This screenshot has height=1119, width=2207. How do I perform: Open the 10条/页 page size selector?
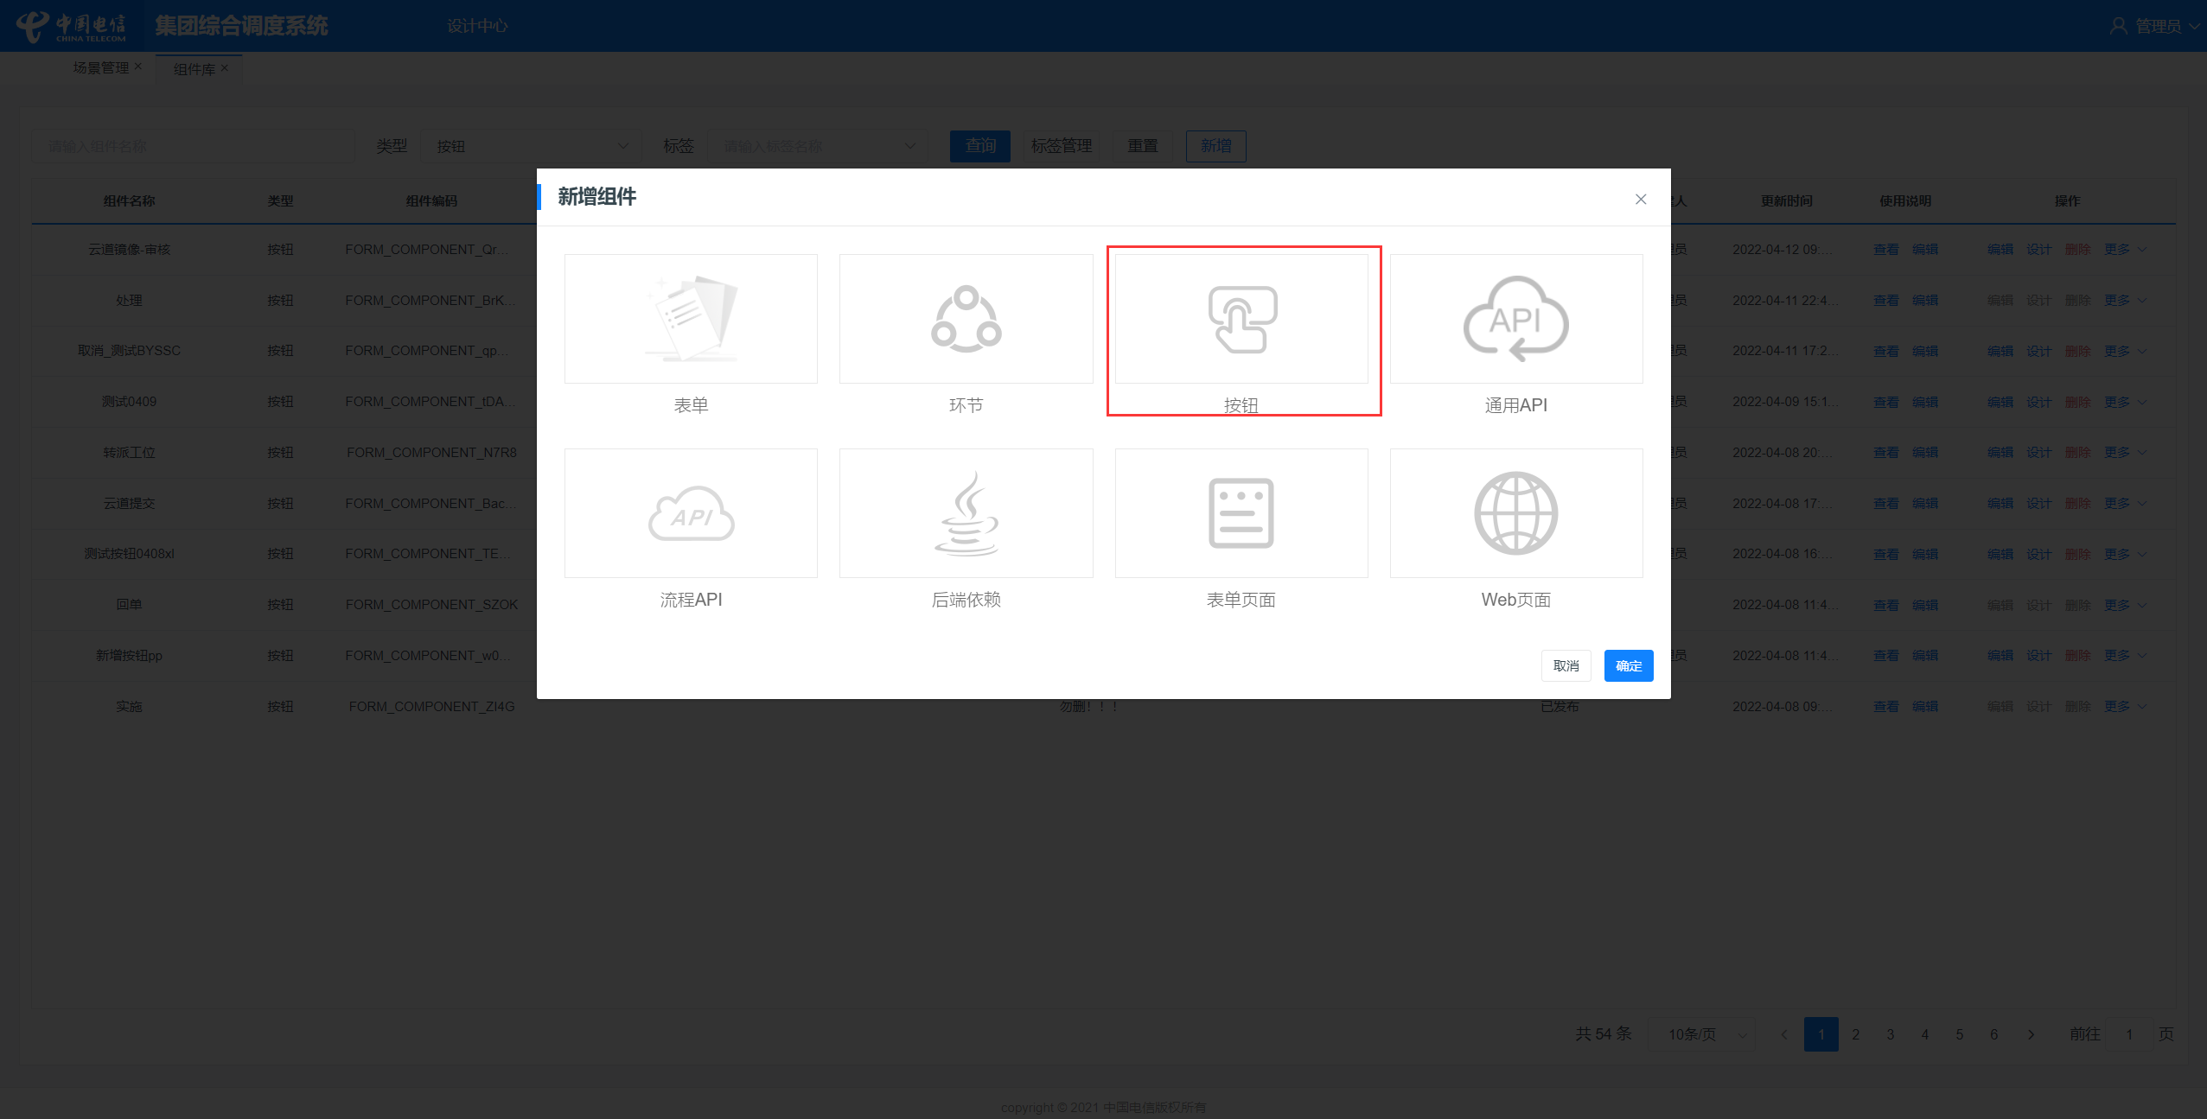(1702, 1034)
